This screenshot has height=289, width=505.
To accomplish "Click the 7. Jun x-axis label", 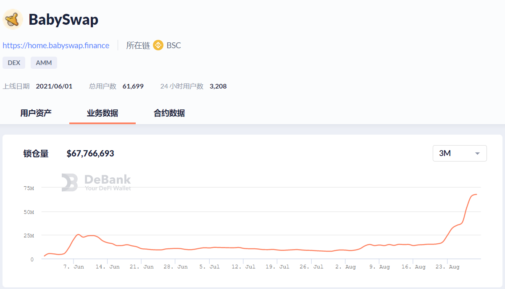I will point(74,267).
